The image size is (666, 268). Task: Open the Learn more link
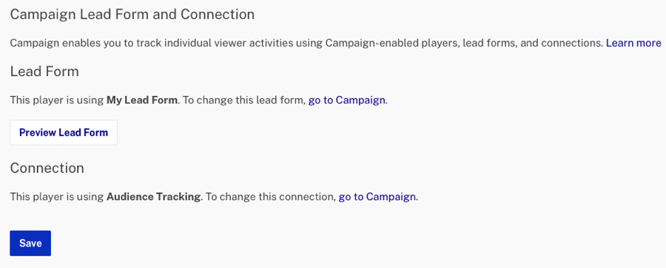tap(633, 43)
